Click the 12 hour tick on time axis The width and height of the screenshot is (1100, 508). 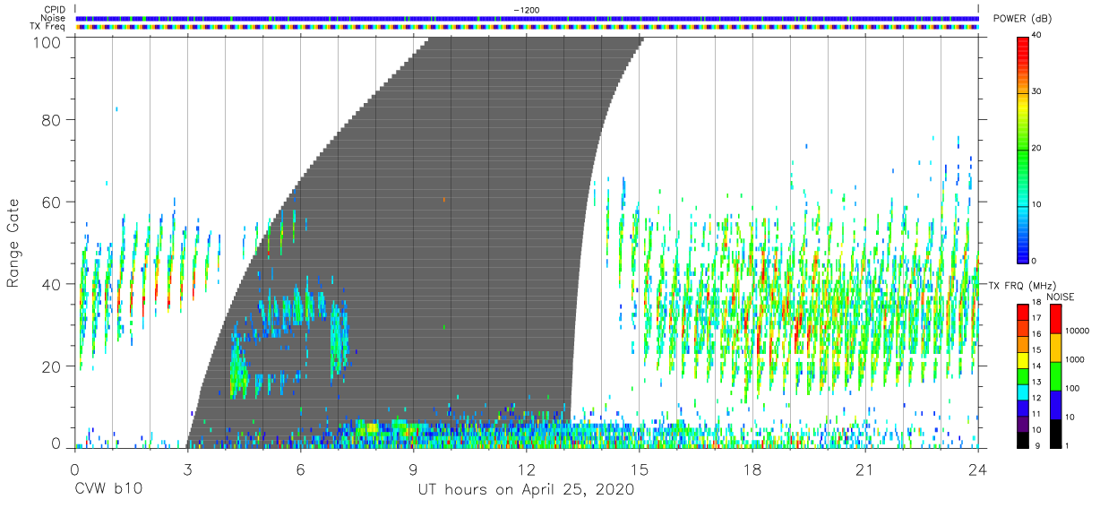[x=526, y=469]
